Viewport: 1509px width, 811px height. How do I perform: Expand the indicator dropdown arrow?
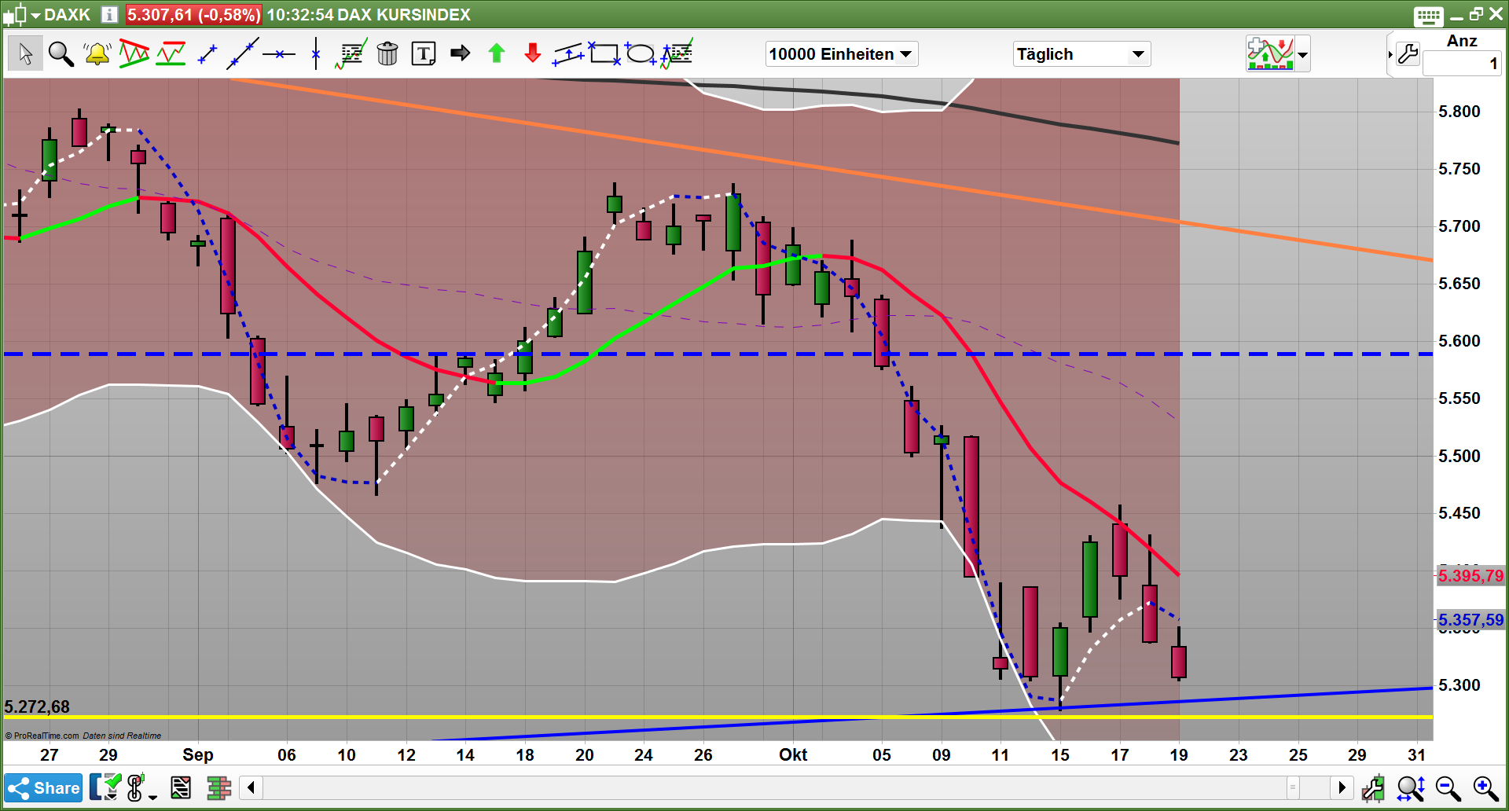(1303, 55)
